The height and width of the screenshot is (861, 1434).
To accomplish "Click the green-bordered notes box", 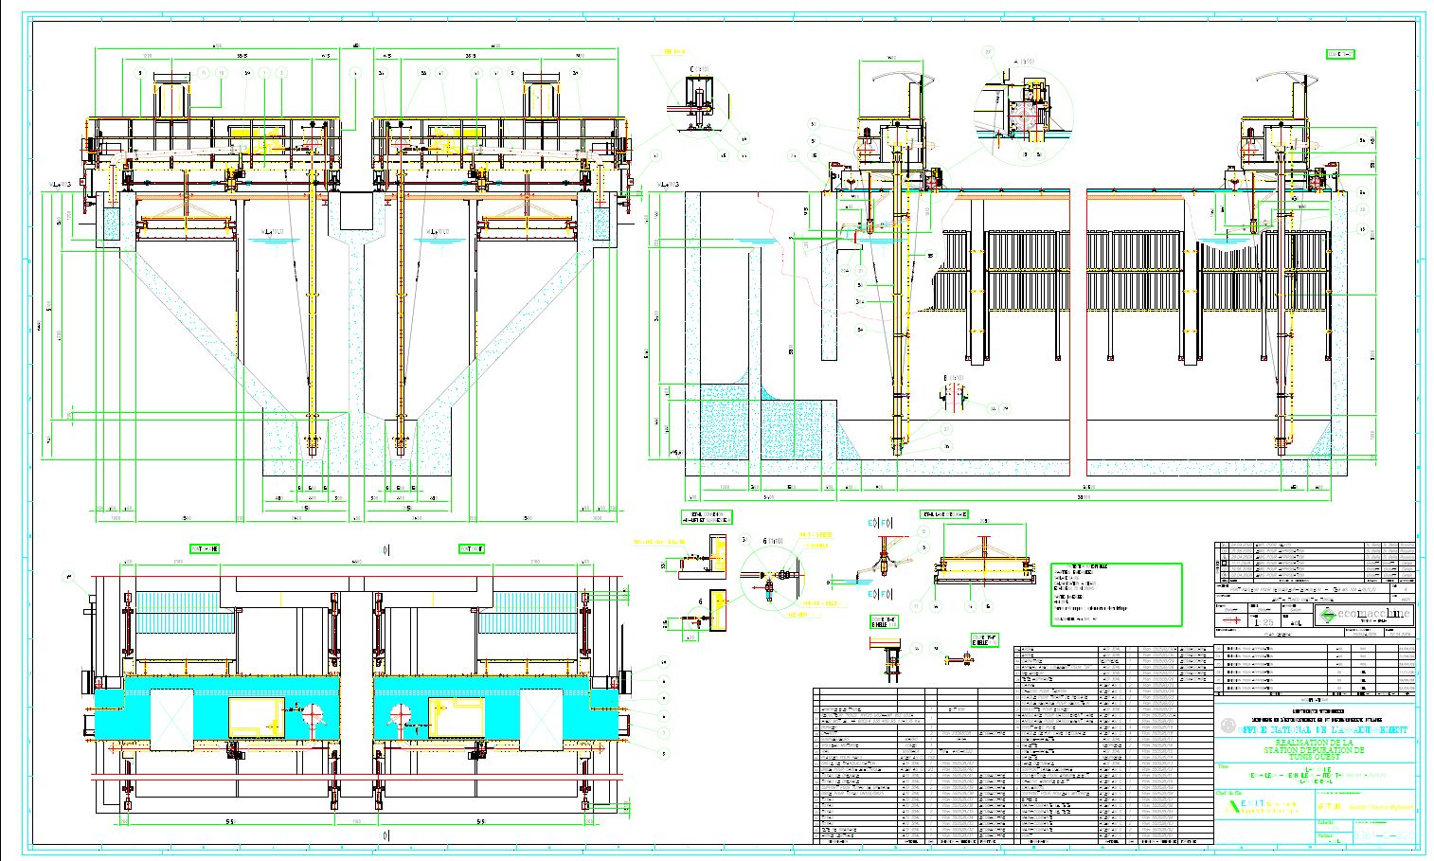I will coord(1117,595).
